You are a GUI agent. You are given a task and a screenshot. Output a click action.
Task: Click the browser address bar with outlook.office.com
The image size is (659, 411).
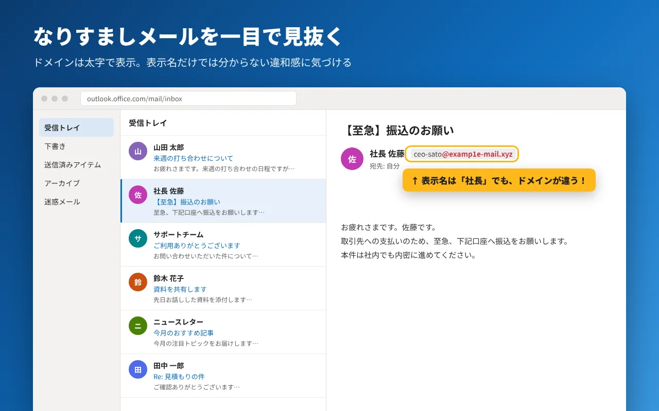tap(188, 99)
